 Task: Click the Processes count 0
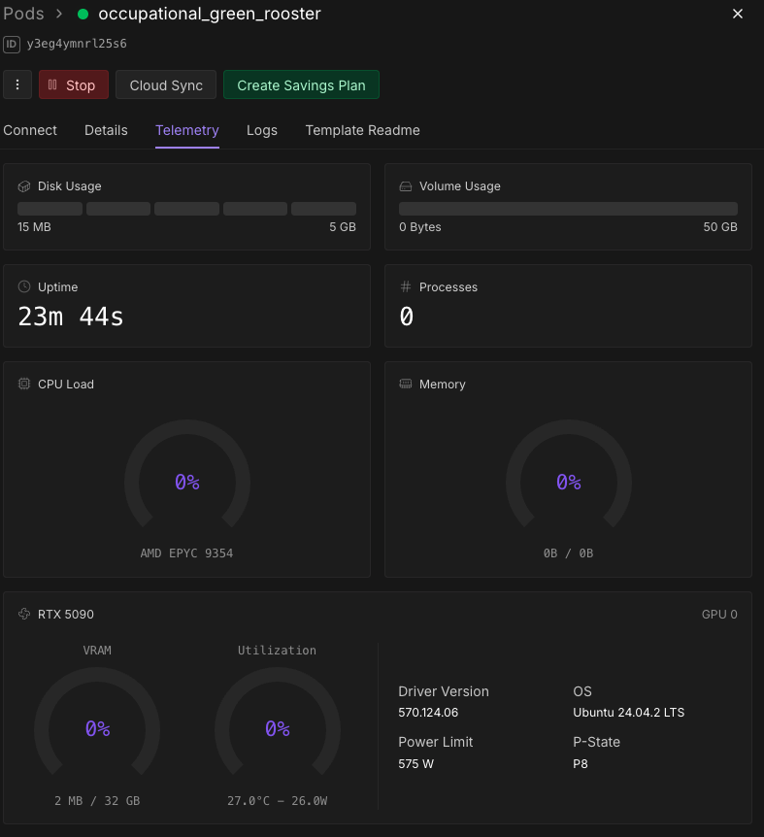coord(407,317)
